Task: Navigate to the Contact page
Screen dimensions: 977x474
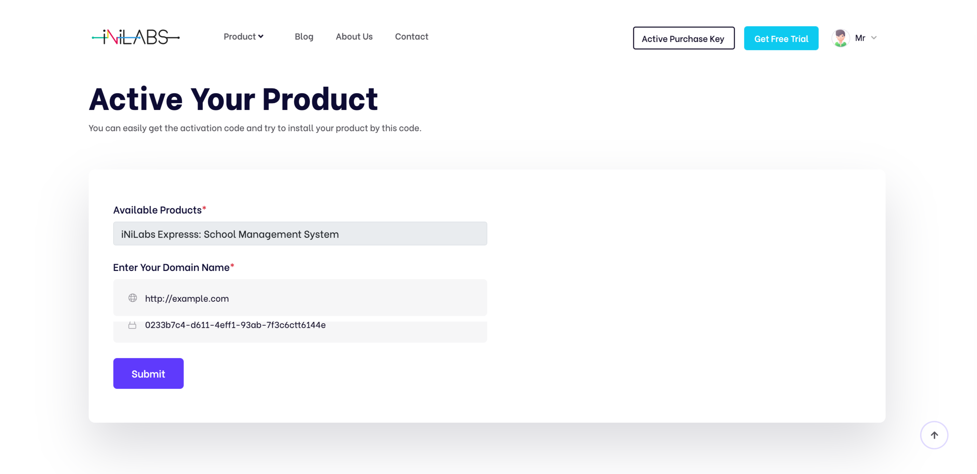Action: (x=411, y=37)
